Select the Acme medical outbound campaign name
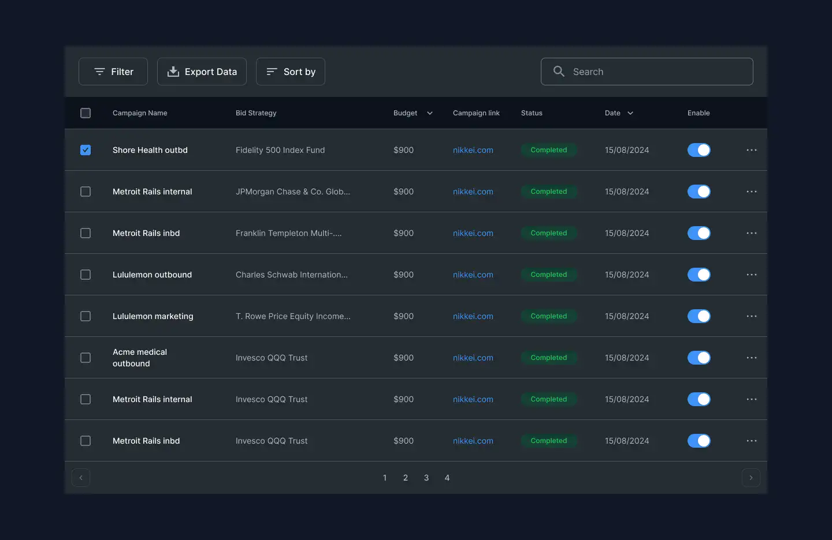This screenshot has height=540, width=832. (140, 358)
